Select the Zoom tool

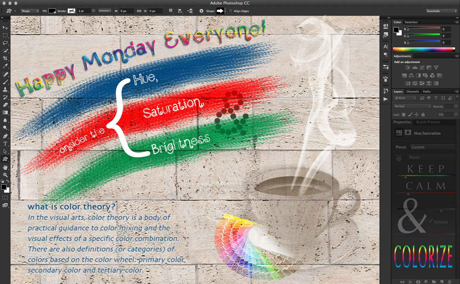(5, 175)
